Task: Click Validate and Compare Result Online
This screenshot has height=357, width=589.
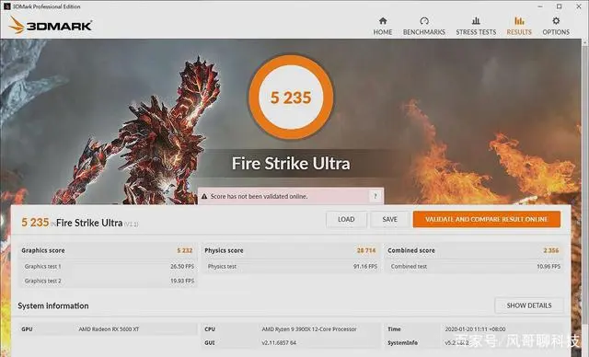Action: 487,219
